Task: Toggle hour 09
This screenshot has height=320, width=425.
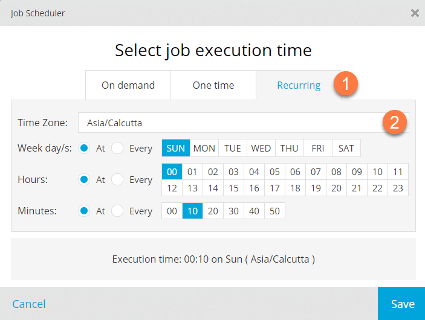Action: (x=357, y=171)
